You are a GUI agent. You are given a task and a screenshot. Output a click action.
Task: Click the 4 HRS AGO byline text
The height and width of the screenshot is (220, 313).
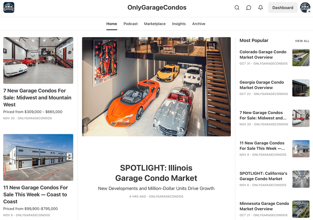click(156, 197)
